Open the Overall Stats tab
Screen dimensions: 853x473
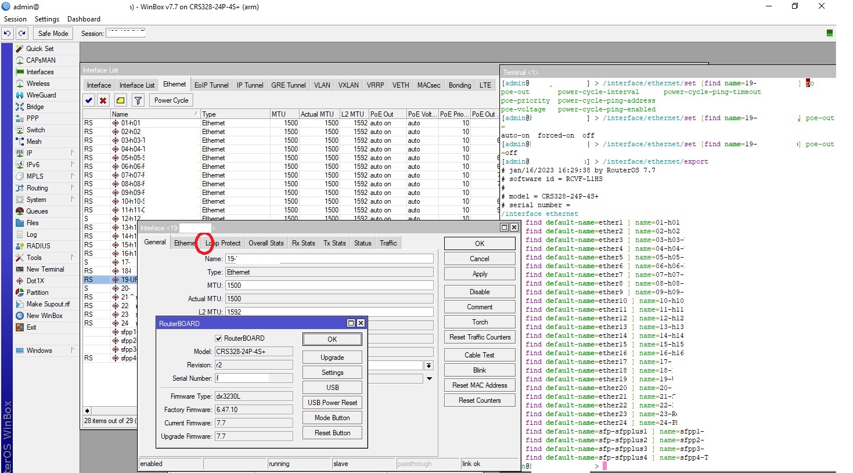pos(266,243)
